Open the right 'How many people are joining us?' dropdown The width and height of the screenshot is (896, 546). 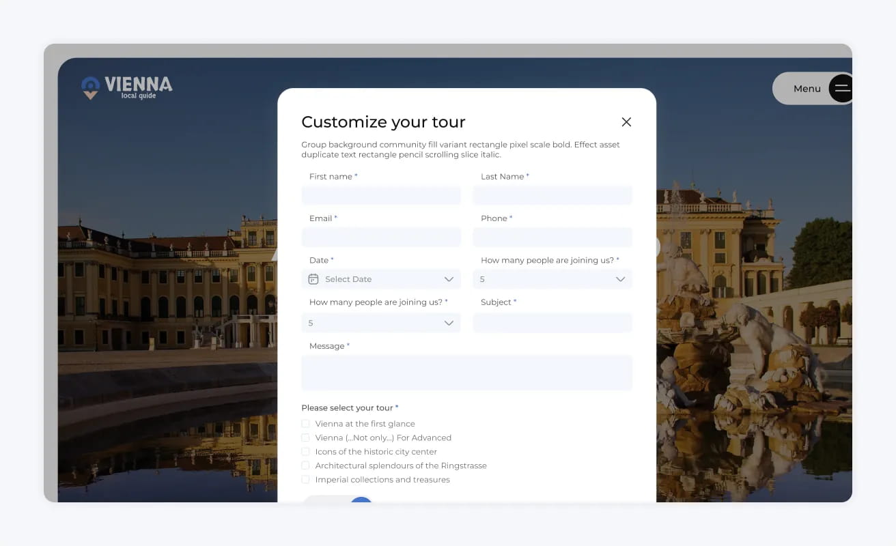click(x=552, y=279)
